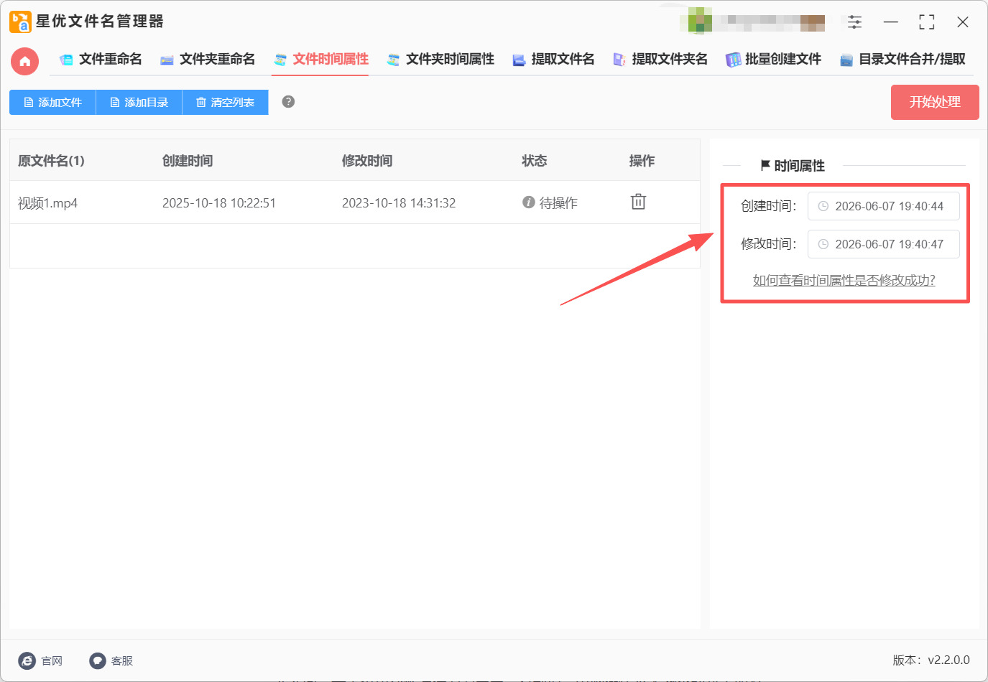Open 客服 customer service chat

pos(111,660)
